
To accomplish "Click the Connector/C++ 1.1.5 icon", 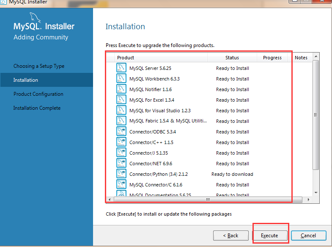I will [x=121, y=142].
